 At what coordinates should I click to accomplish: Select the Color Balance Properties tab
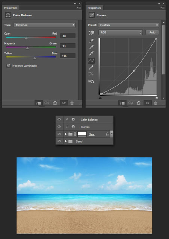11,8
